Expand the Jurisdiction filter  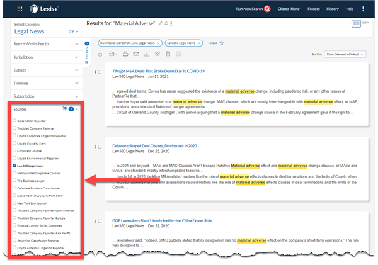[46, 57]
